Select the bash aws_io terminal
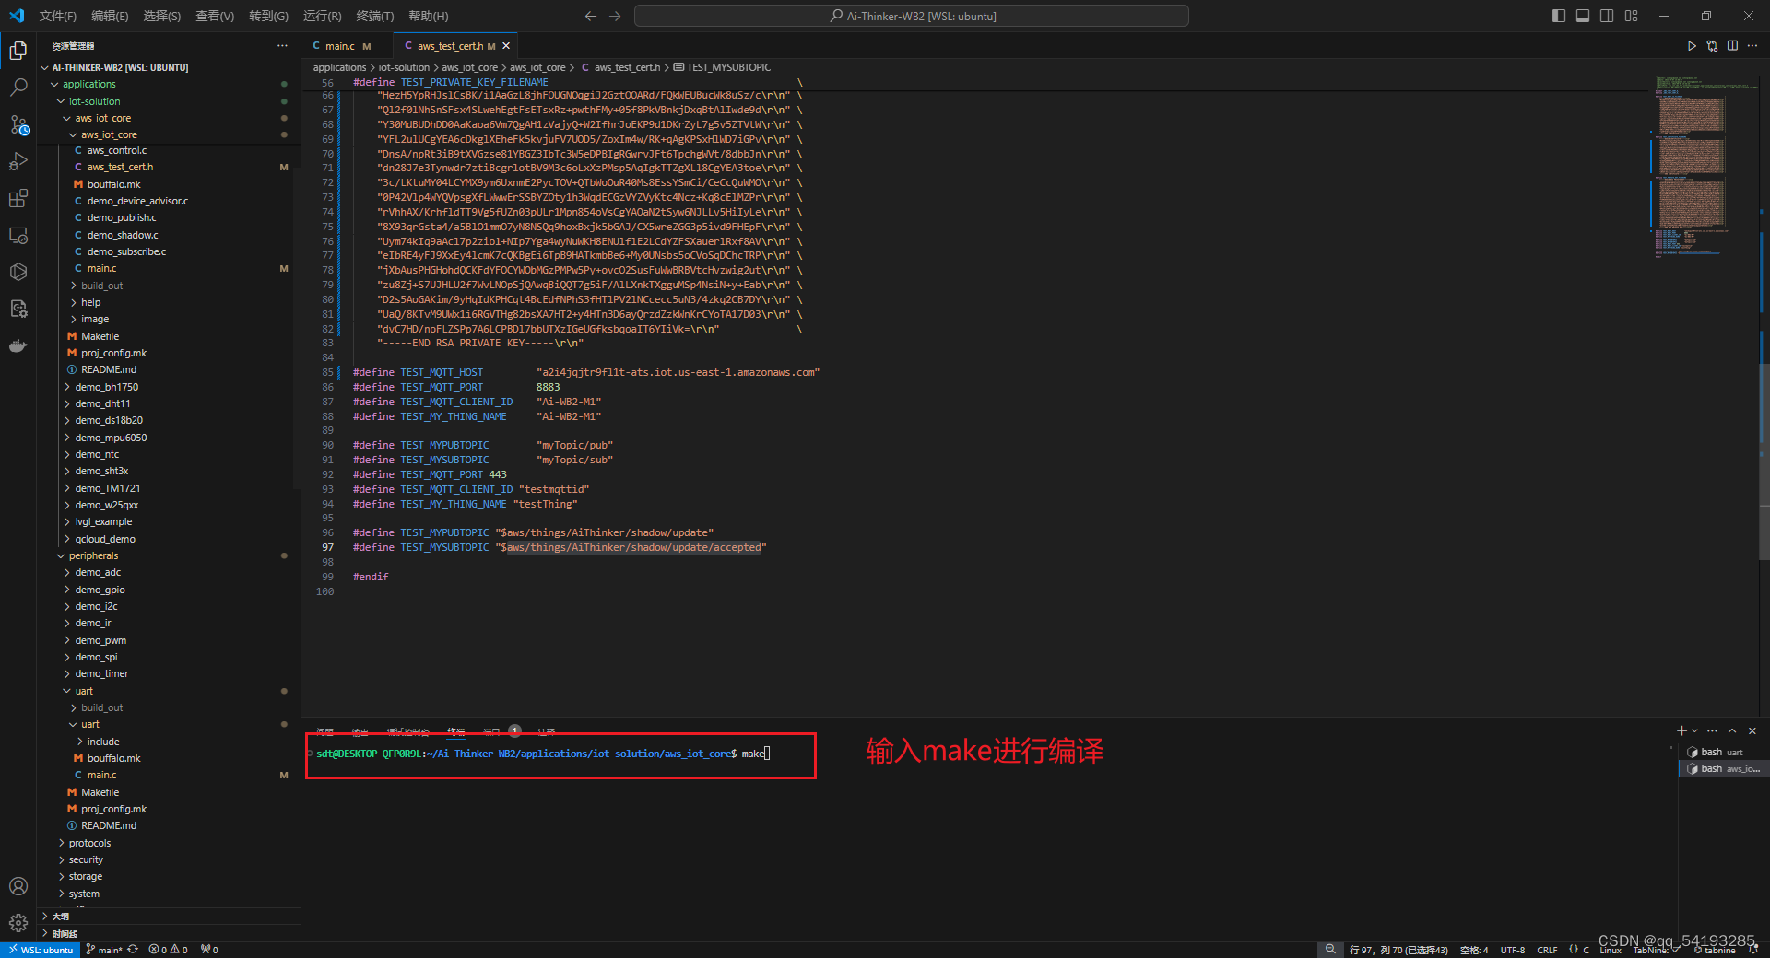The width and height of the screenshot is (1770, 958). click(1722, 768)
